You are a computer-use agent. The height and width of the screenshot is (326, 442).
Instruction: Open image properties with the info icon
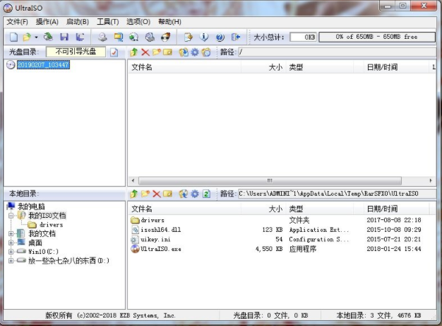(204, 37)
